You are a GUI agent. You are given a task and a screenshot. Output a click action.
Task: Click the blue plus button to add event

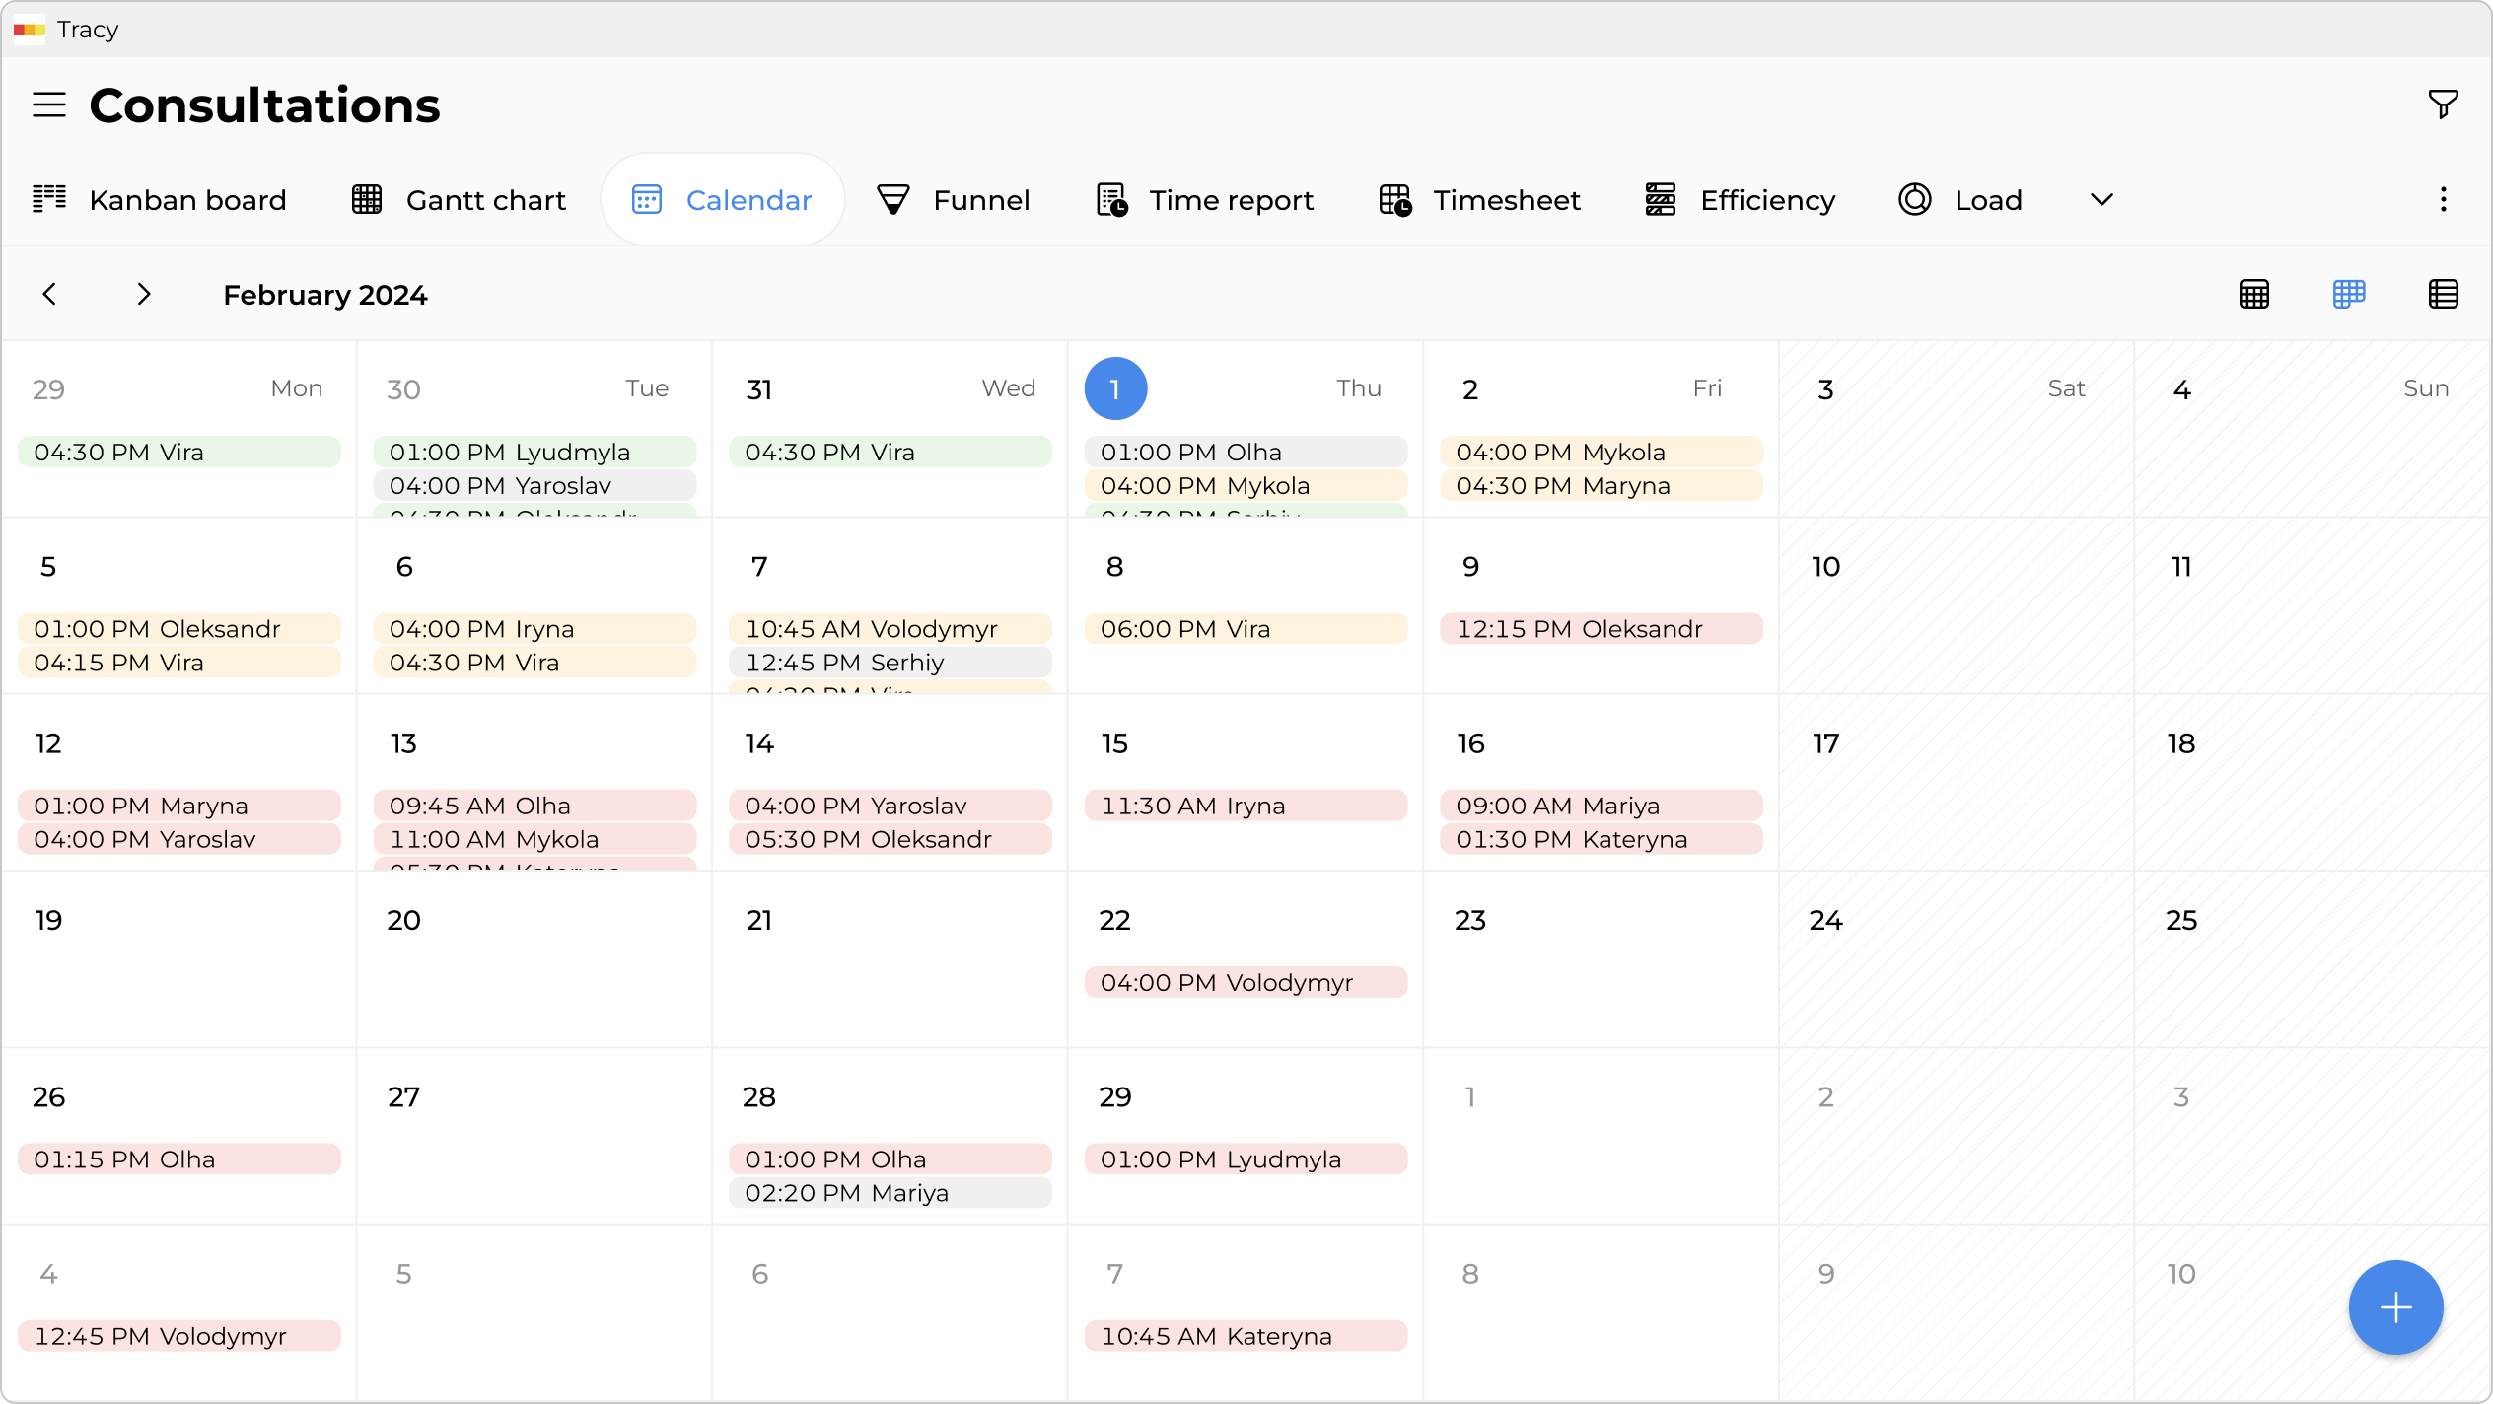[2394, 1307]
